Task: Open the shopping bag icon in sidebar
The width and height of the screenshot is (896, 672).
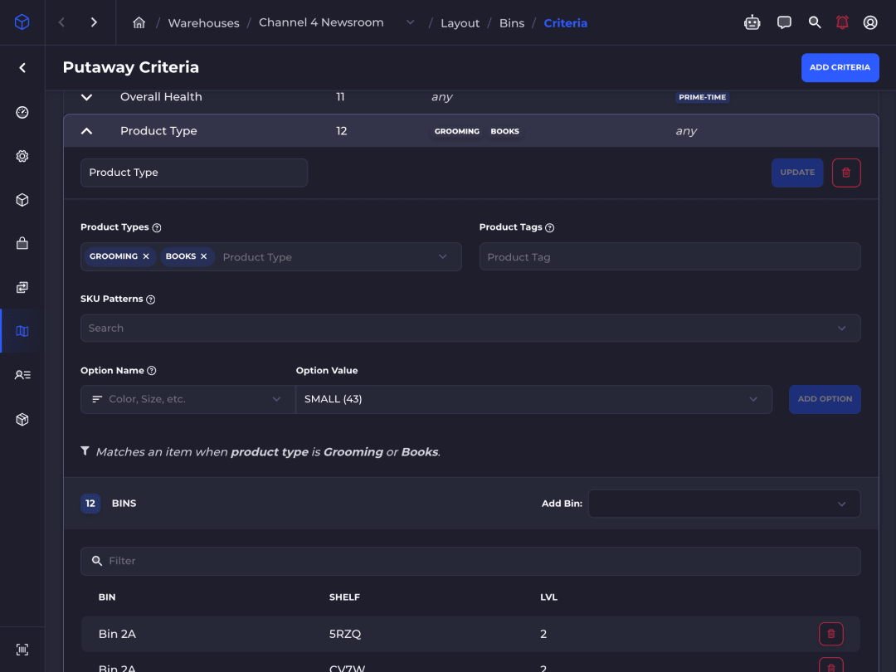Action: pos(22,243)
